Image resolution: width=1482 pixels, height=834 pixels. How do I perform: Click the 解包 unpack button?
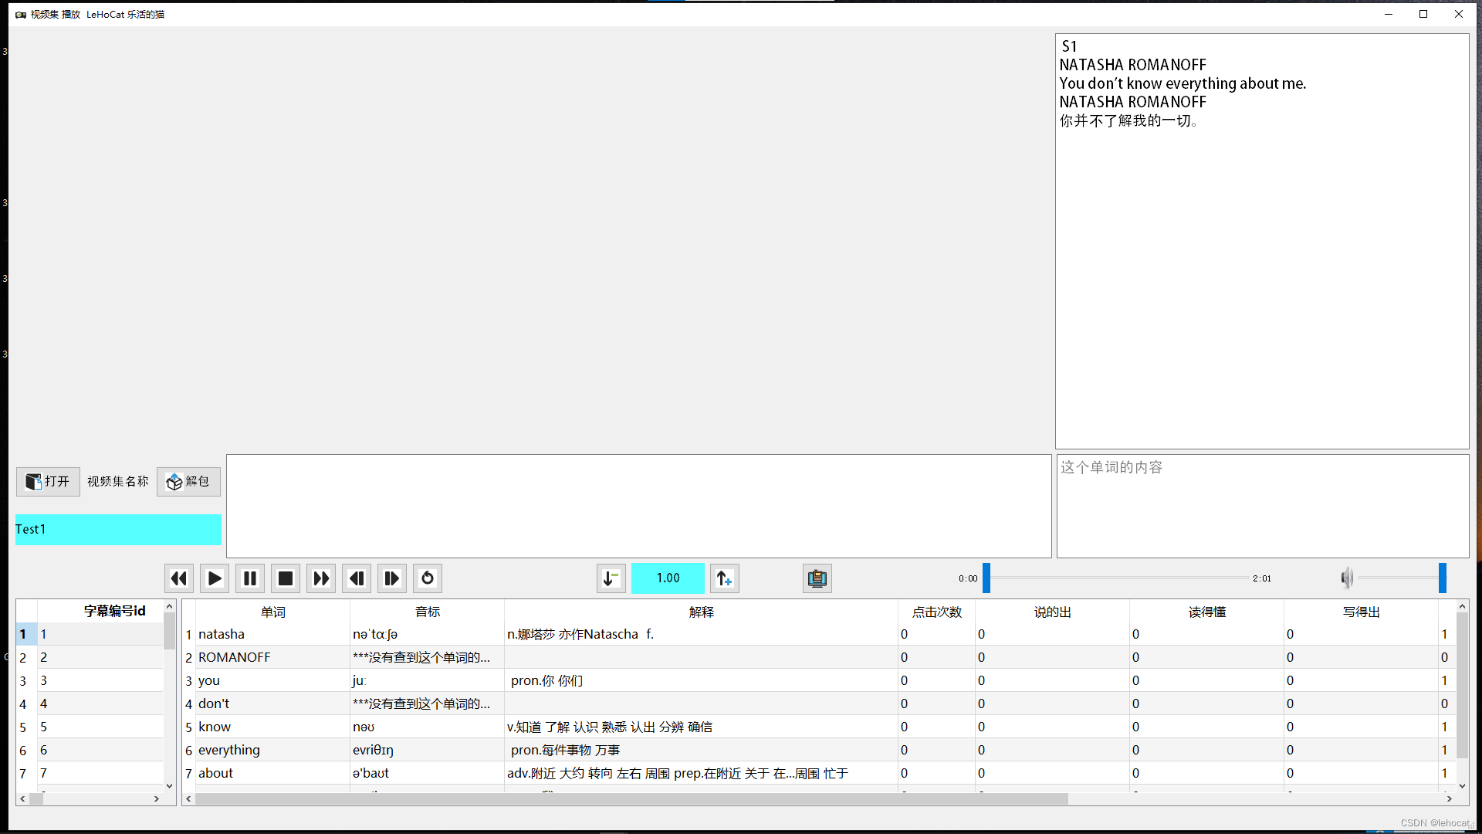point(188,482)
